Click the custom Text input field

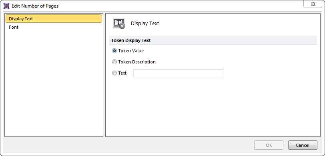click(x=178, y=73)
